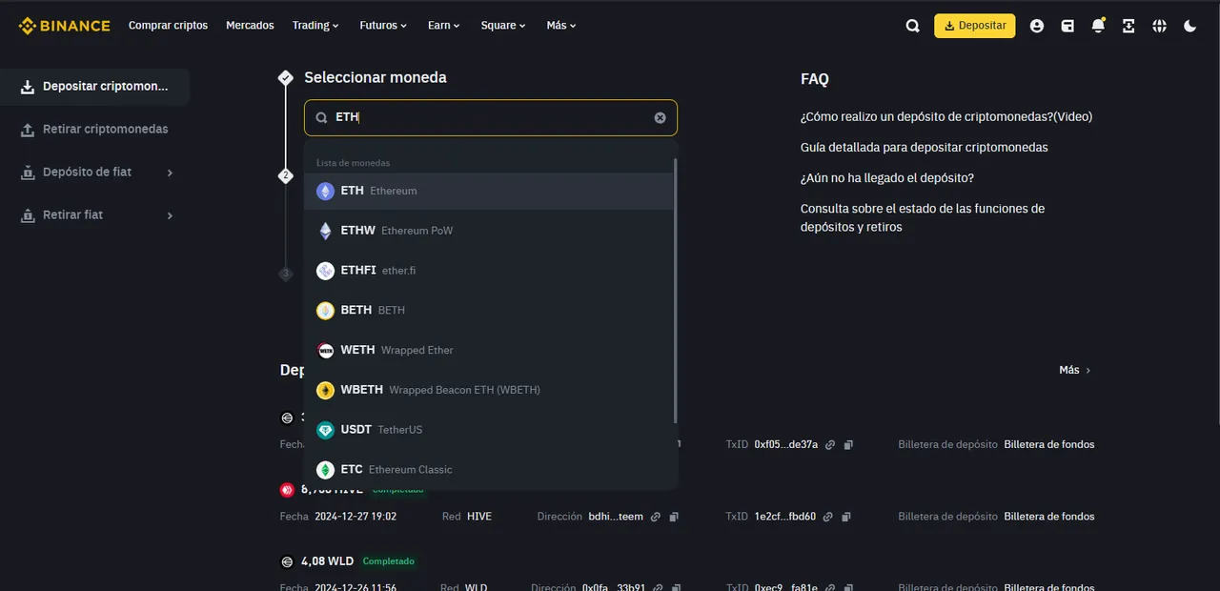Click the date 2024-12-27 19:02

pyautogui.click(x=356, y=517)
